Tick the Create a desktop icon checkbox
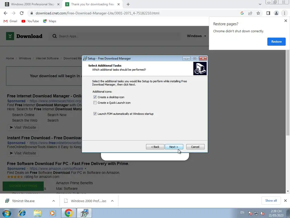 95,97
